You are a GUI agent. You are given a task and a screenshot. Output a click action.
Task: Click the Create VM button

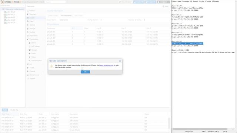(139, 2)
